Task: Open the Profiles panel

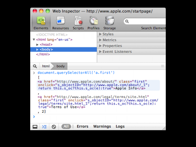Action: 94,23
